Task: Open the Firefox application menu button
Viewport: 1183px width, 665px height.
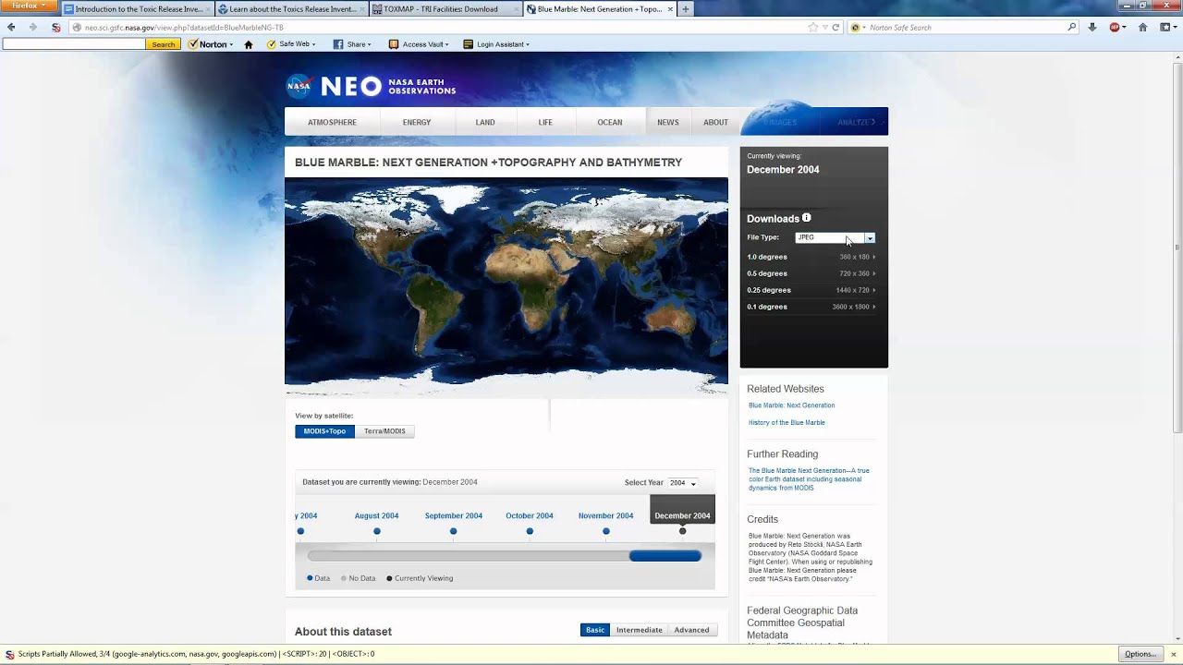Action: [30, 6]
